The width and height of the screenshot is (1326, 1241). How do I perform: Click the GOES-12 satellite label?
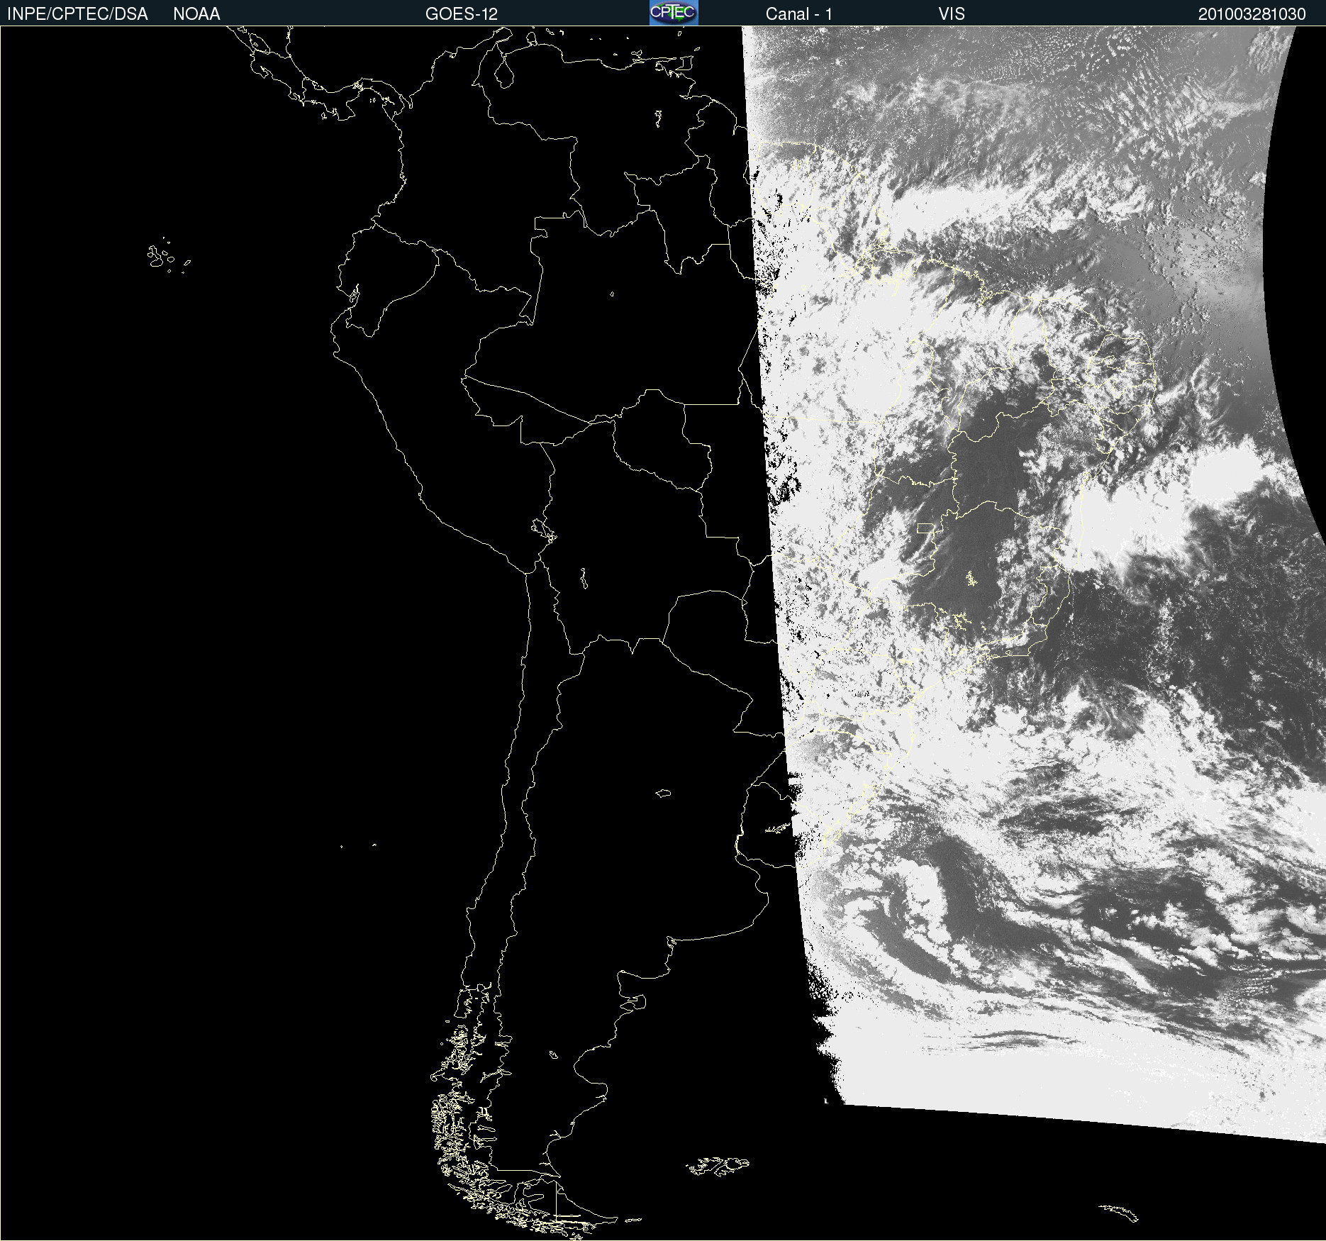click(462, 14)
